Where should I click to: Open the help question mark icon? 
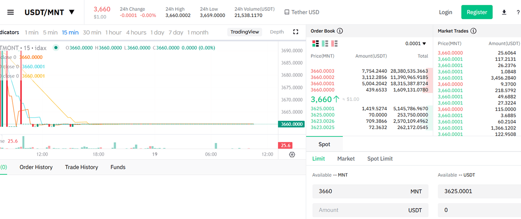coord(518,12)
